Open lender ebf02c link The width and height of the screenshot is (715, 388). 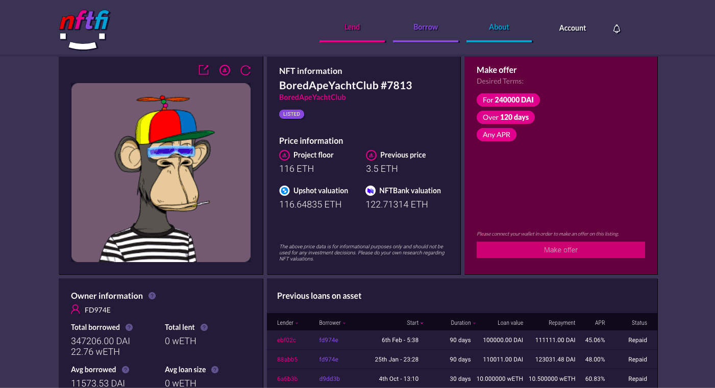coord(286,340)
